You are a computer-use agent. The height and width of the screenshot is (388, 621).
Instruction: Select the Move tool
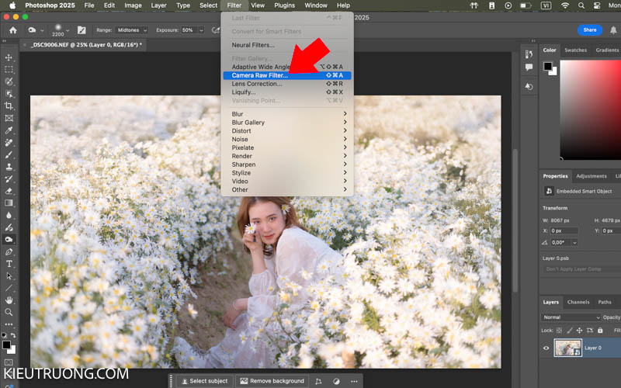(x=9, y=57)
